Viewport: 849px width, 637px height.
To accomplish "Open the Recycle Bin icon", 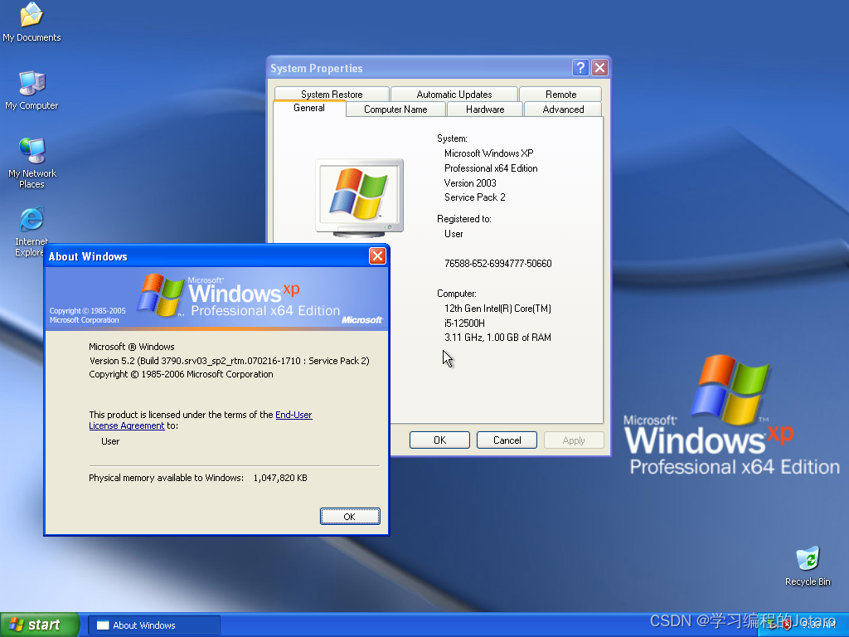I will [808, 566].
